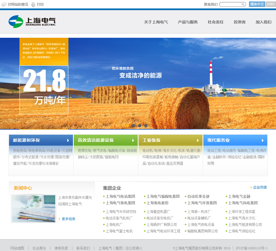Click plus icon beside 电站设备汽轮机厂
Image resolution: width=276 pixels, height=251 pixels.
(104, 218)
